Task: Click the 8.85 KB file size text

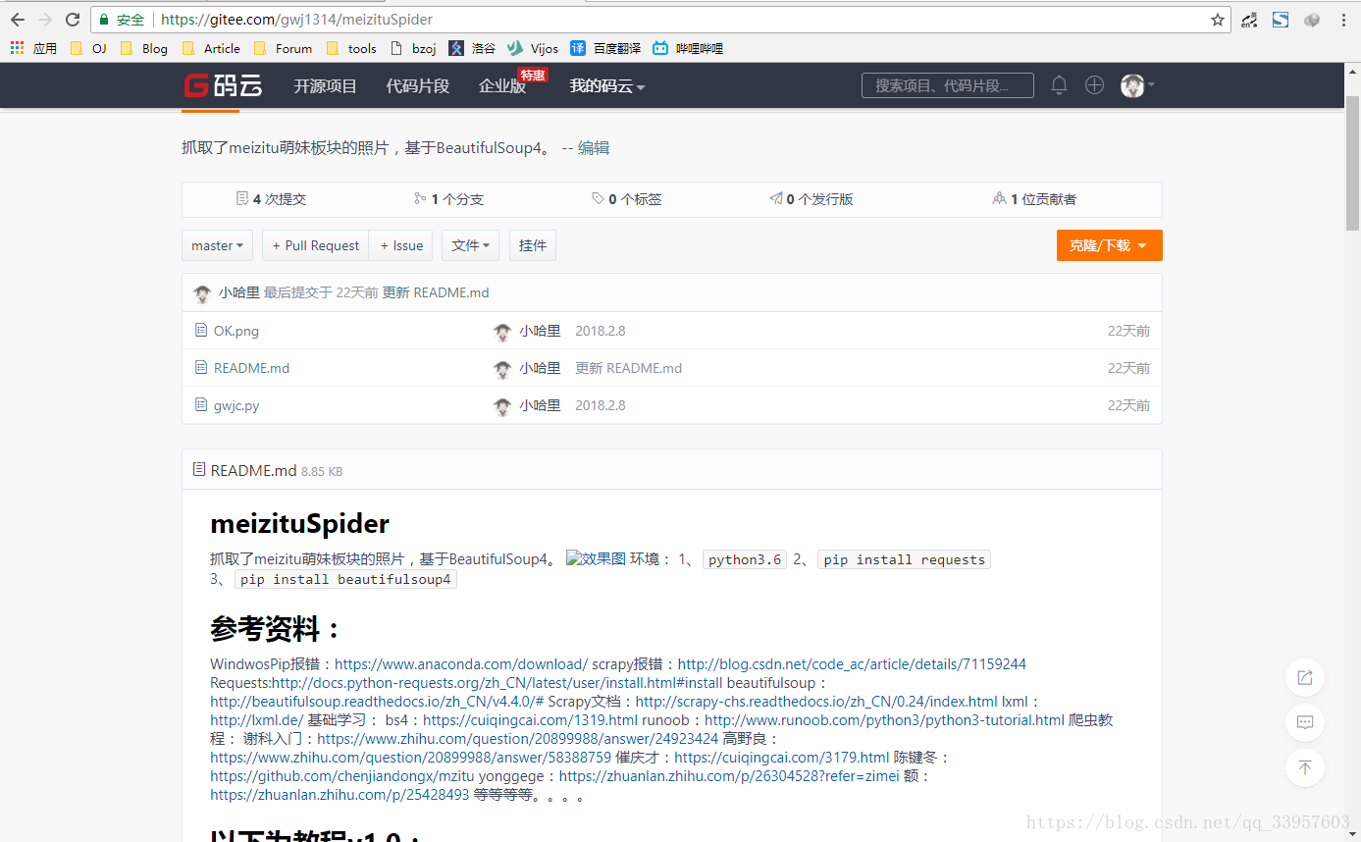Action: point(322,471)
